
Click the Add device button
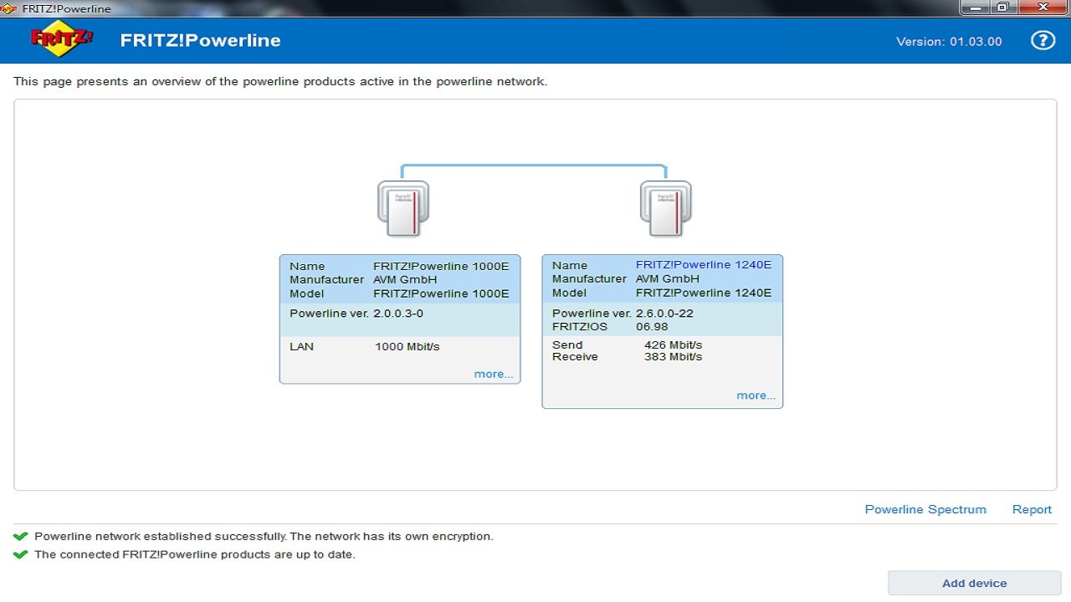coord(975,583)
